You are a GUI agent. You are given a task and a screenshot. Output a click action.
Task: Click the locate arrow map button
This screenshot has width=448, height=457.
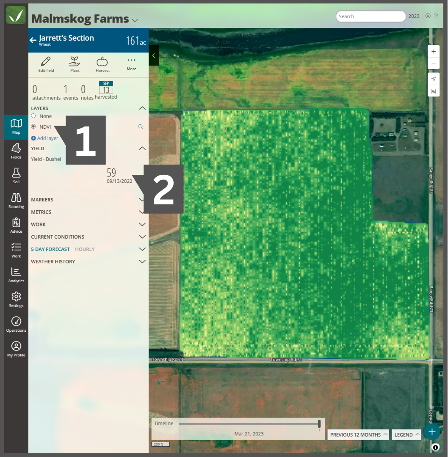(434, 79)
